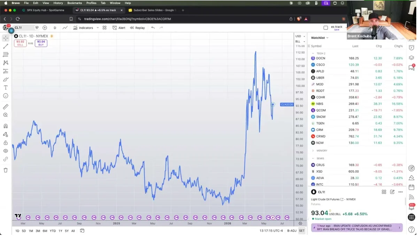This screenshot has height=237, width=418.
Task: Open the go to date calendar icon
Action: pos(82,231)
